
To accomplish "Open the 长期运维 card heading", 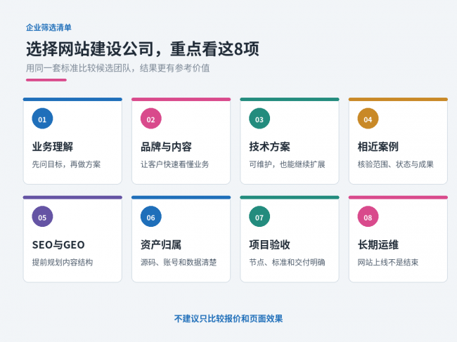I will pyautogui.click(x=378, y=245).
